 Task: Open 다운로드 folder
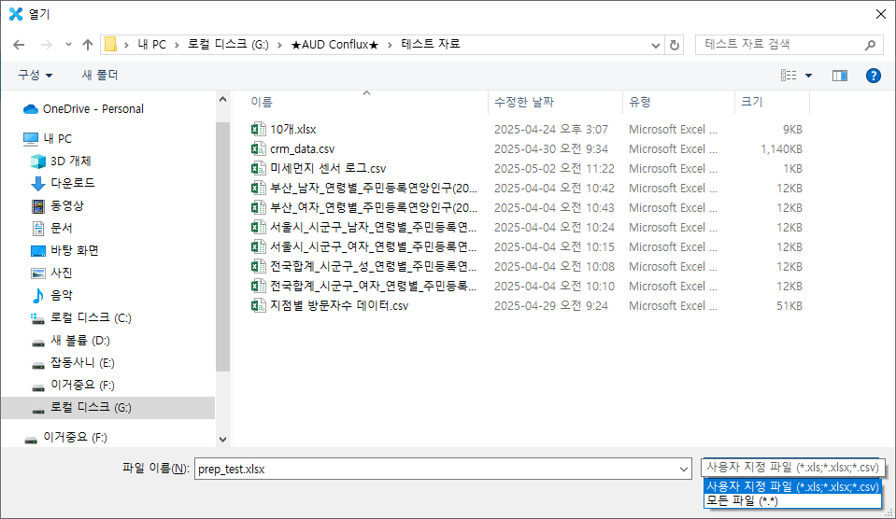coord(63,183)
